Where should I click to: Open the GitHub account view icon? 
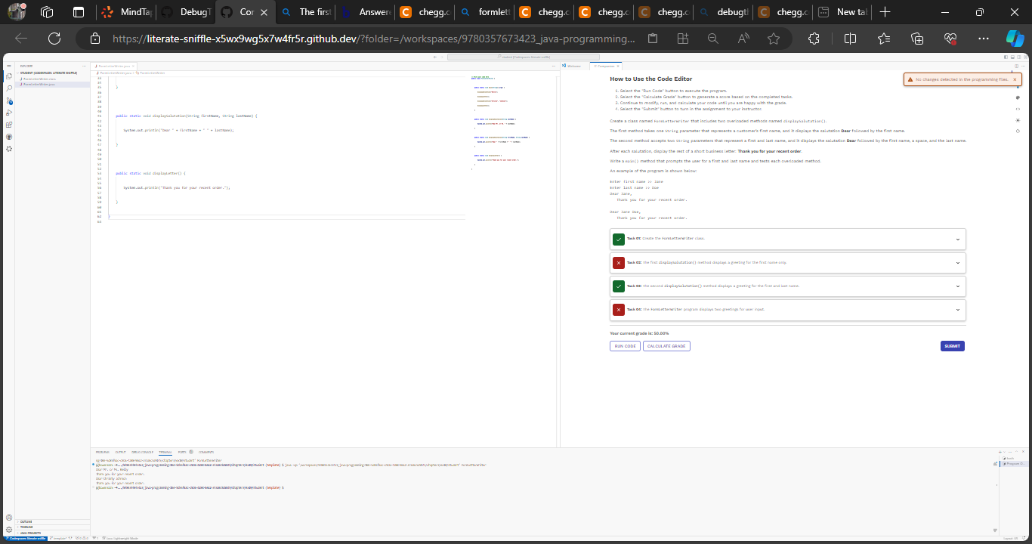click(9, 137)
